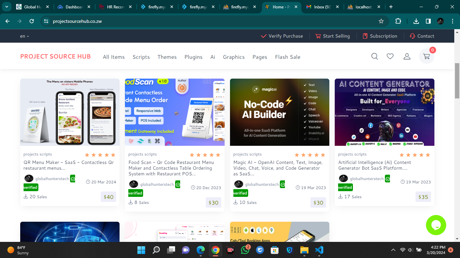The image size is (460, 258).
Task: Toggle the Chrome side panel
Action: (x=428, y=21)
